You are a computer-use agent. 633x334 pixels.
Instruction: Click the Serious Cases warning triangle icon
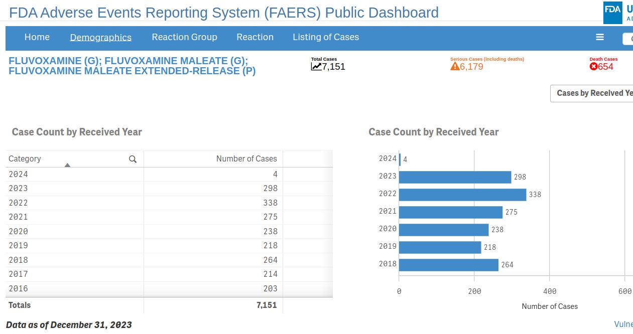(x=455, y=67)
